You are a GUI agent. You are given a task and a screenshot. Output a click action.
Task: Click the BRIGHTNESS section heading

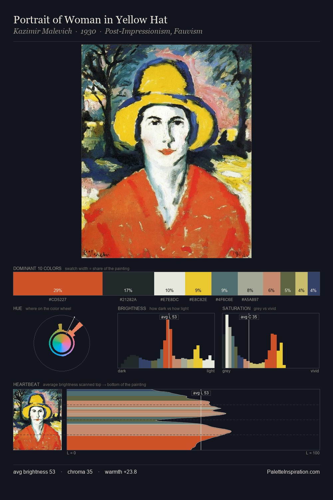(x=132, y=308)
